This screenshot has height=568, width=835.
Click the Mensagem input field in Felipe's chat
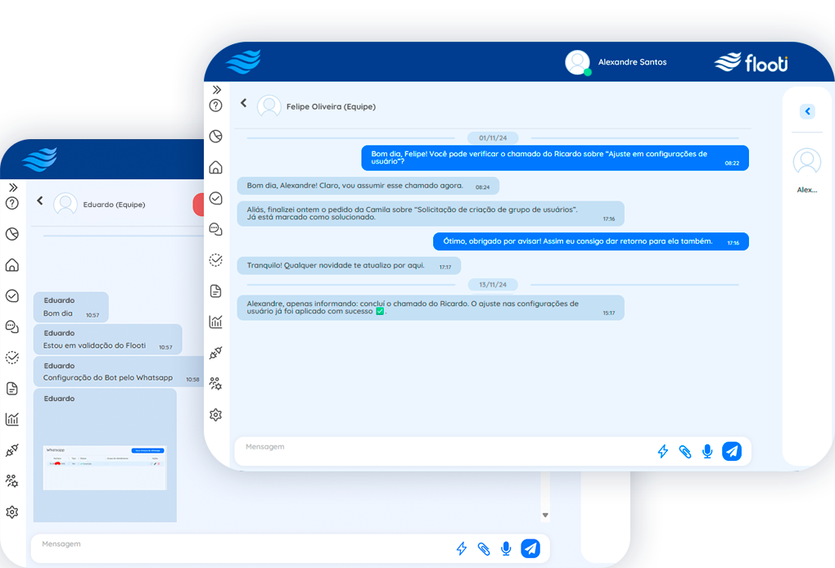(x=442, y=450)
